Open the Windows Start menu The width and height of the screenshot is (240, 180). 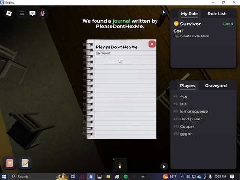click(x=4, y=177)
